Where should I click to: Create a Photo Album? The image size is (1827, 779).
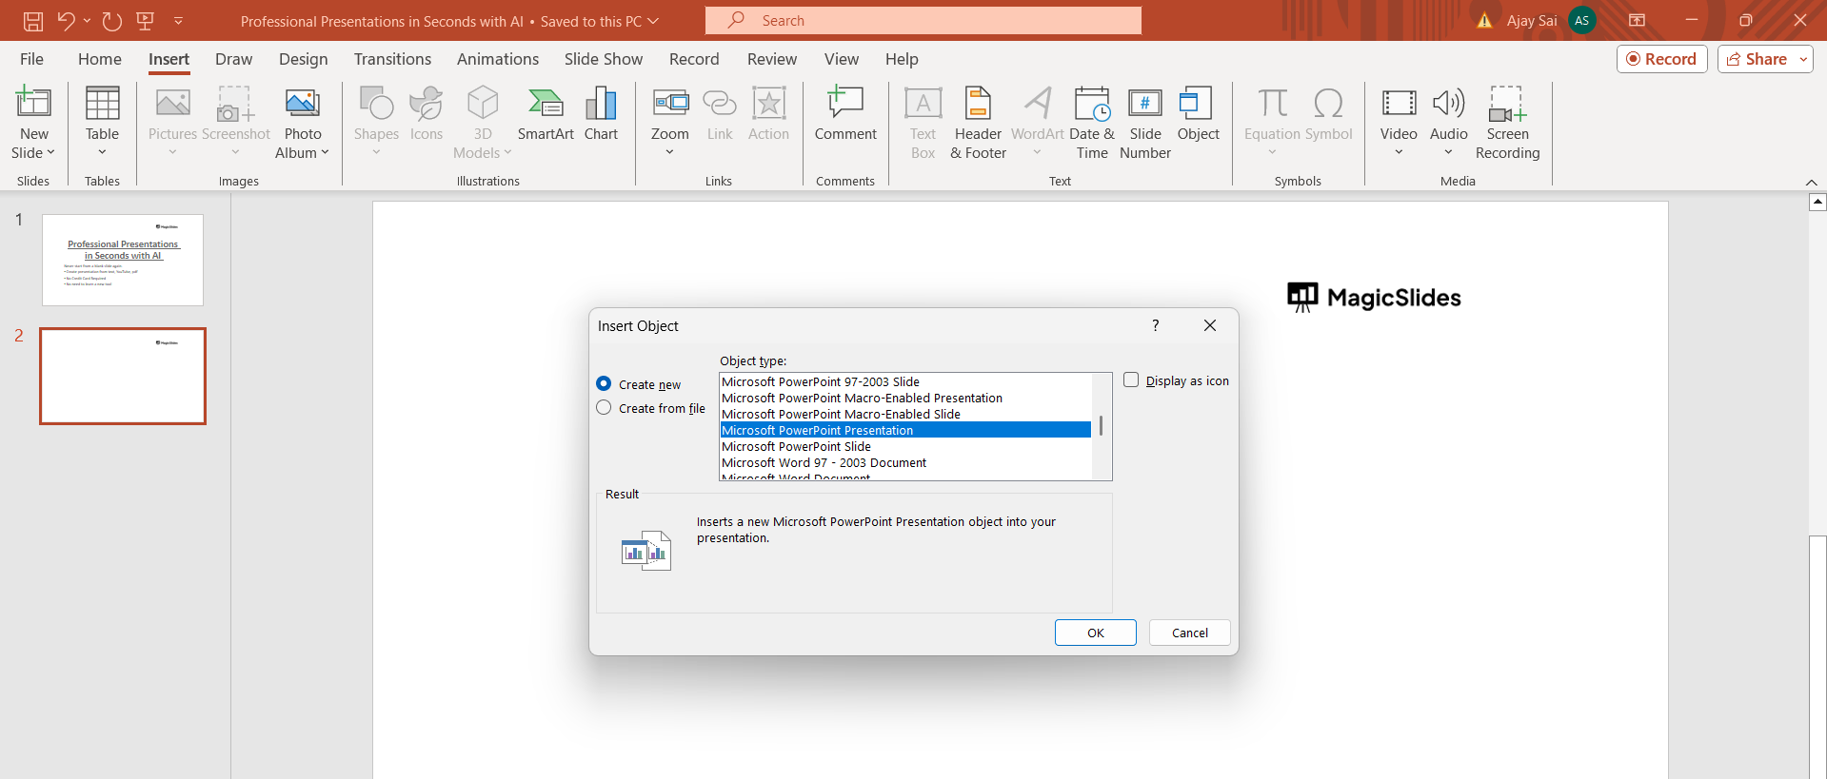coord(303,123)
